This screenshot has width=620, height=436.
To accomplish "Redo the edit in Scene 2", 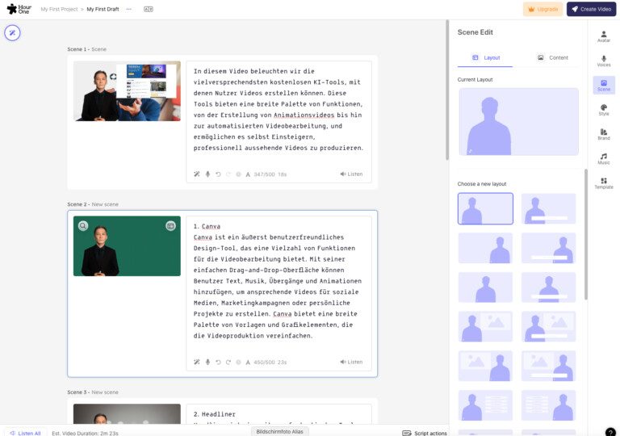I will click(x=228, y=362).
